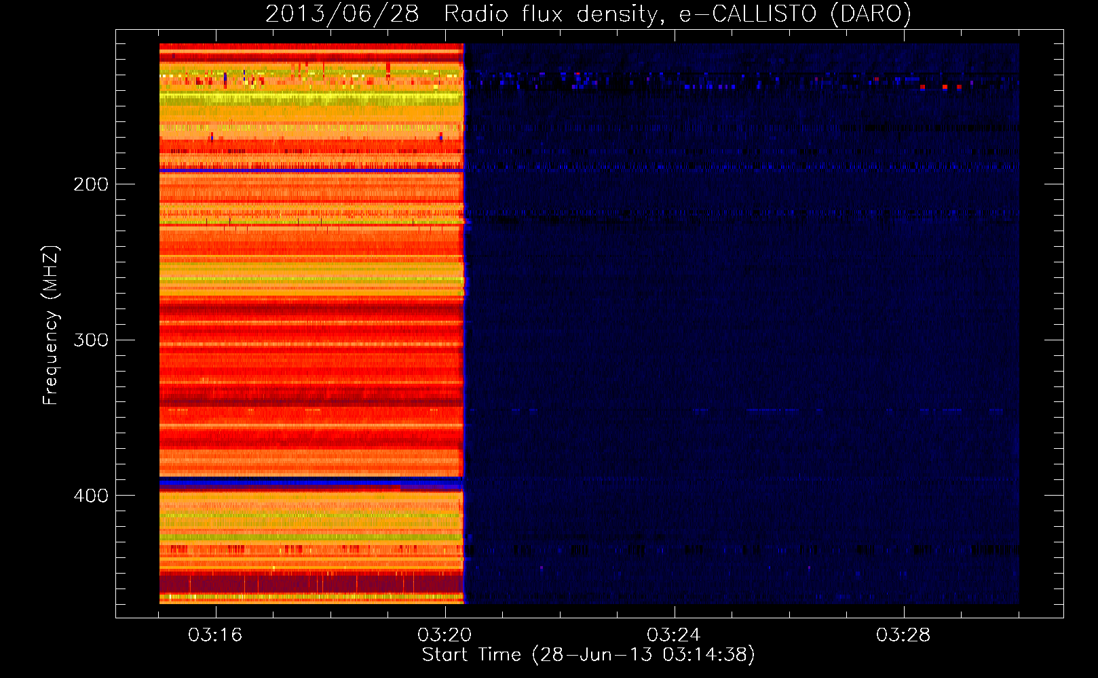Click the 'Start Time (28-Jun-13 03:14:38)' label
1098x678 pixels.
click(x=588, y=655)
